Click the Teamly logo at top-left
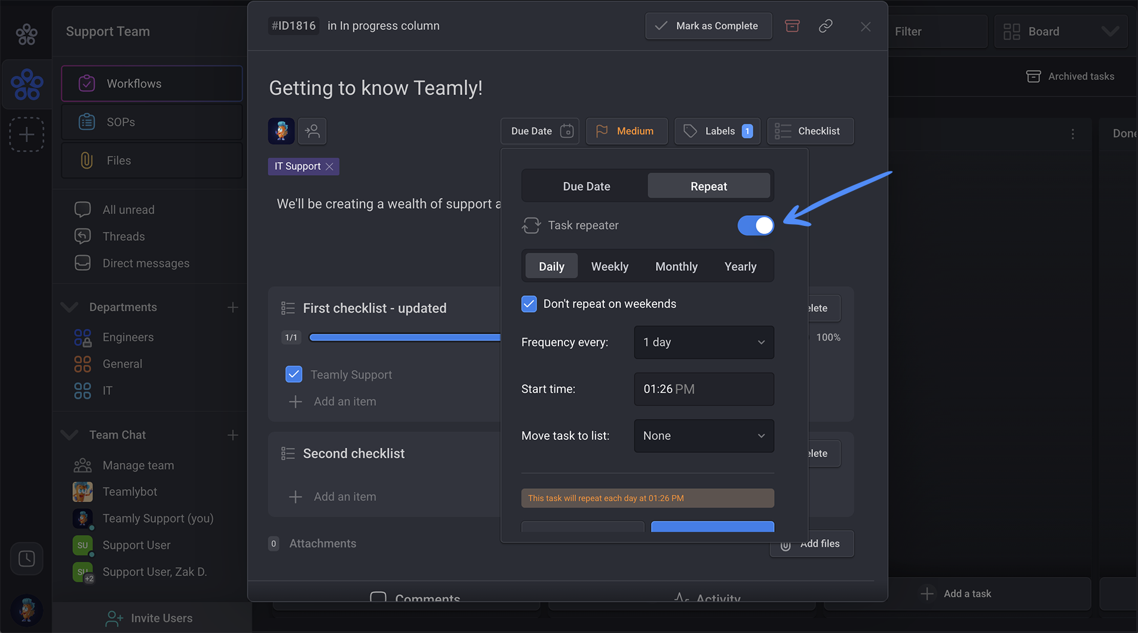 click(26, 34)
